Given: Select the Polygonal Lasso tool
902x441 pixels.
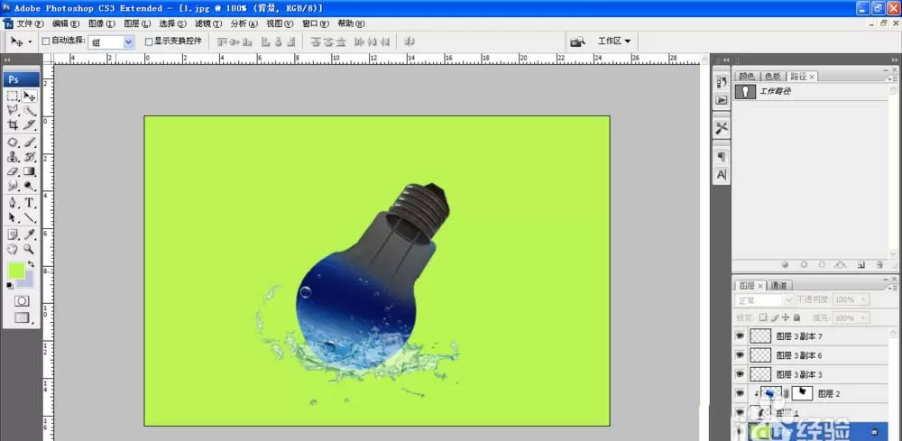Looking at the screenshot, I should [x=13, y=110].
